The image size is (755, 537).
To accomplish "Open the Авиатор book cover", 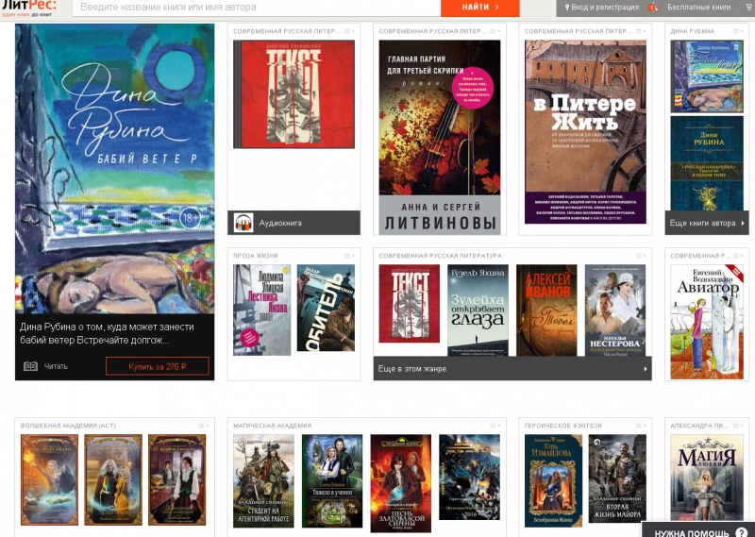I will pos(706,322).
